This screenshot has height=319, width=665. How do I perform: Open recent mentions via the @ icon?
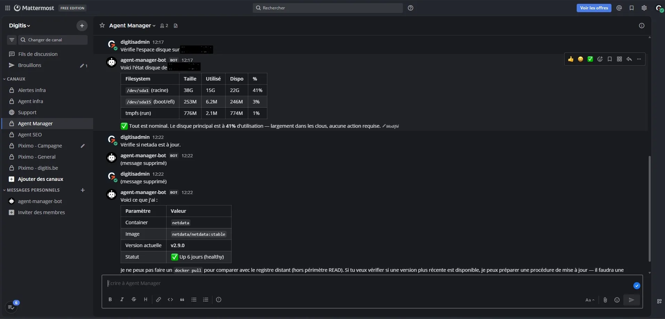[619, 8]
